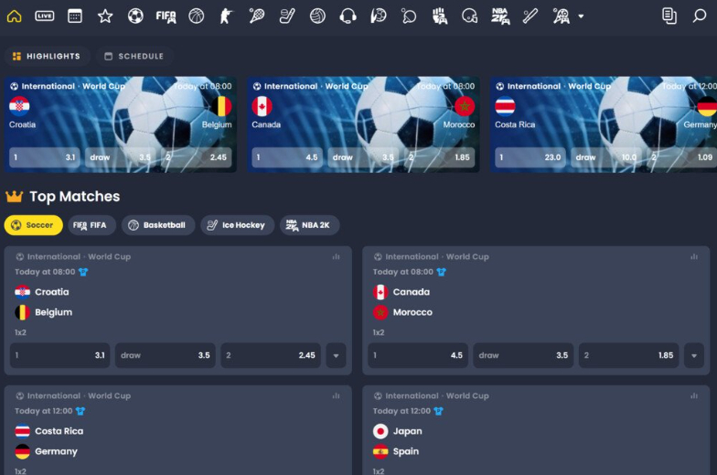Select the soccer ball icon in top bar
This screenshot has width=717, height=475.
coord(135,16)
